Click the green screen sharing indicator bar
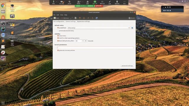Image resolution: width=189 pixels, height=106 pixels. (x=85, y=6)
